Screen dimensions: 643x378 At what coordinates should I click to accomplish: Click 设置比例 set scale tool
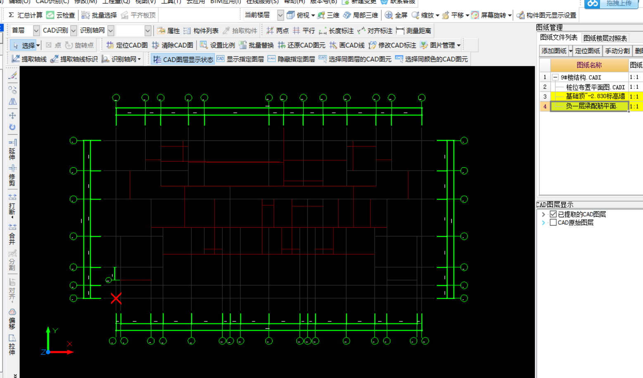[x=217, y=45]
